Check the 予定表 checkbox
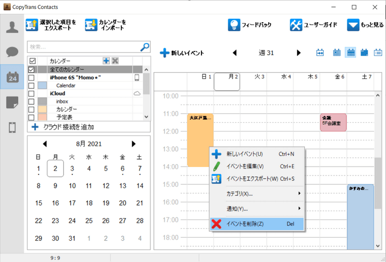Image resolution: width=386 pixels, height=262 pixels. (31, 117)
